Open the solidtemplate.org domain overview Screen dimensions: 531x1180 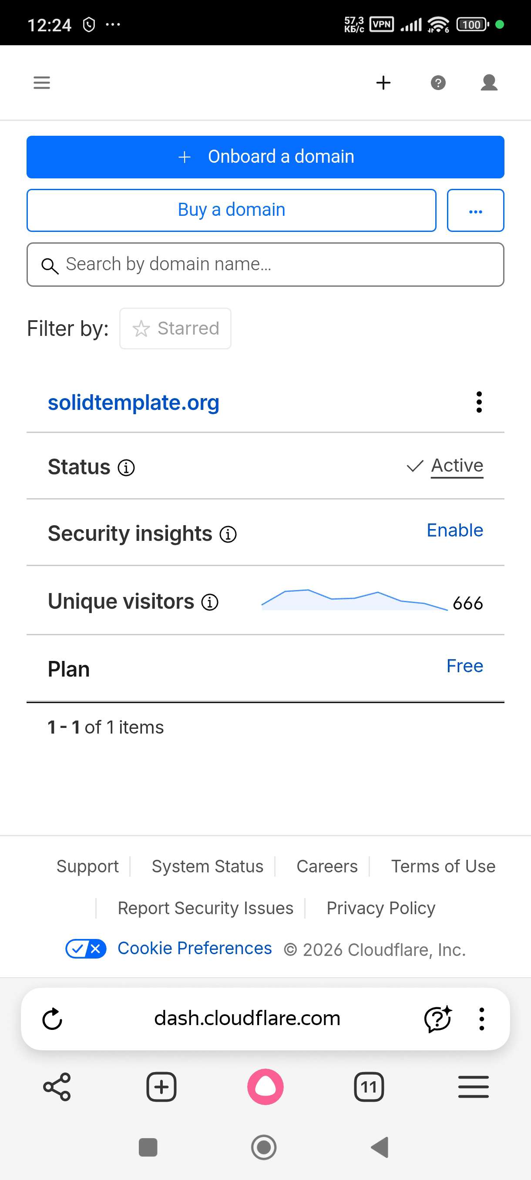pos(133,402)
